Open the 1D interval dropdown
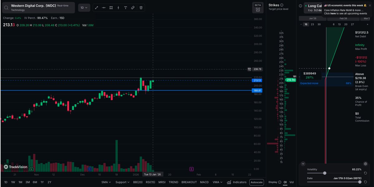 (84, 7)
